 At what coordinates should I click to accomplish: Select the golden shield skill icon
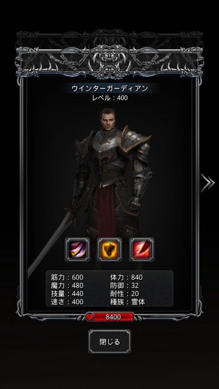click(109, 249)
